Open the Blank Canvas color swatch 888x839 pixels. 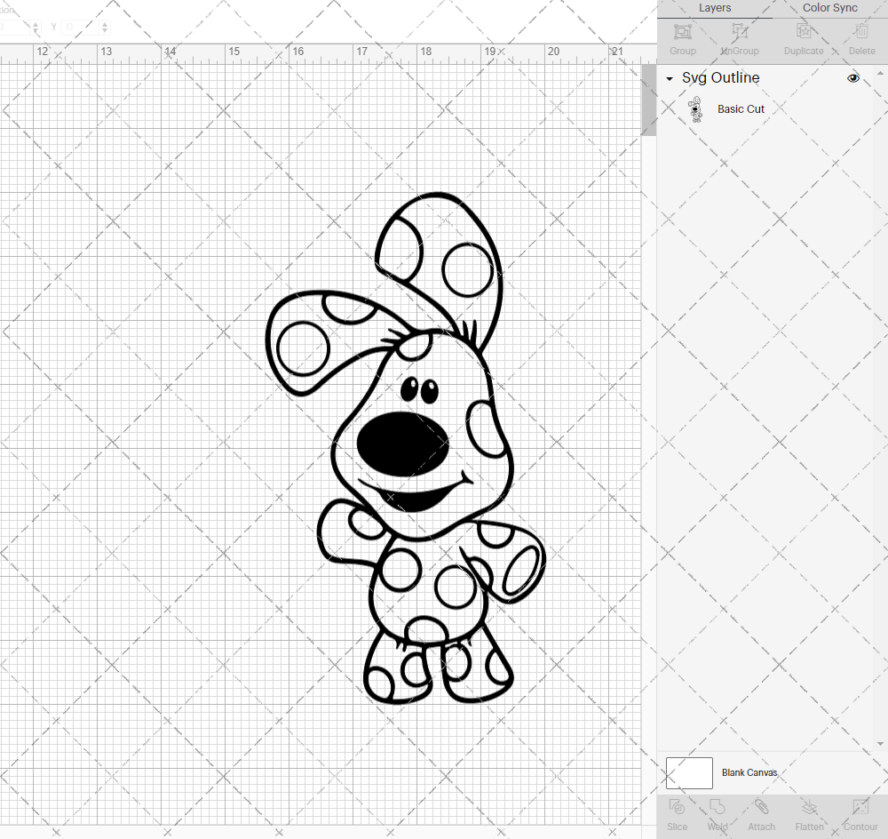tap(689, 772)
